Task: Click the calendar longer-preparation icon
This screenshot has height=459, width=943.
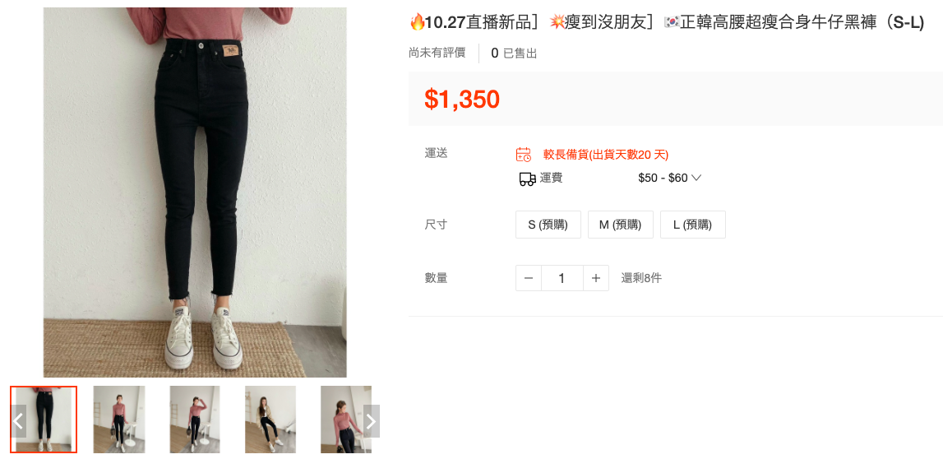Action: 524,155
